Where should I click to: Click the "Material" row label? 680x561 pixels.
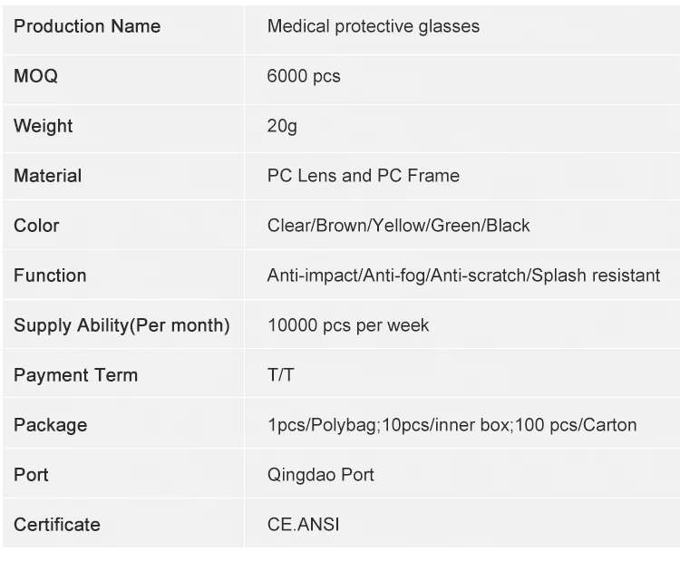point(48,176)
